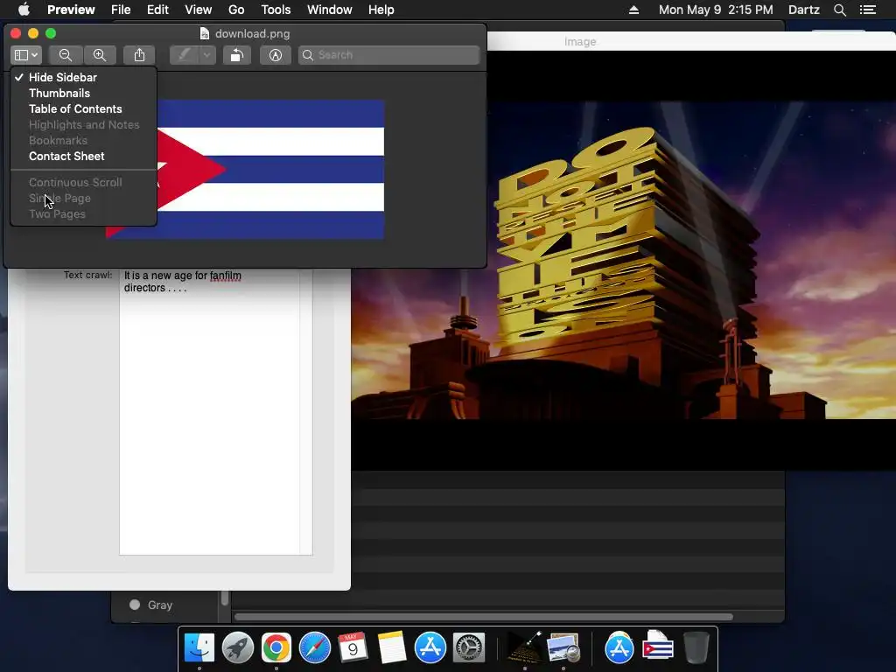Screen dimensions: 896x672
Task: Open Notification Center list icon
Action: pyautogui.click(x=868, y=10)
